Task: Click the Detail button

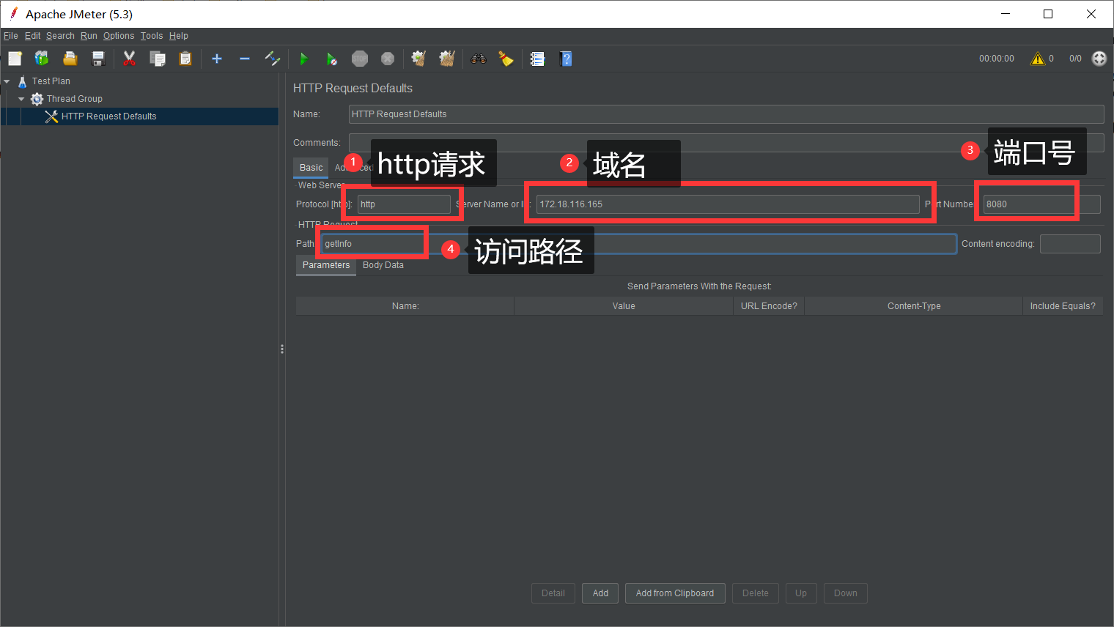Action: [x=553, y=593]
